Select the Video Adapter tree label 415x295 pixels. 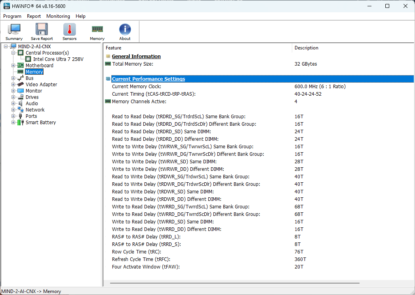tap(41, 84)
